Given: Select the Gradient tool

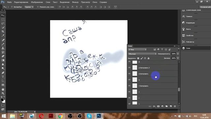Looking at the screenshot, I should [x=3, y=60].
